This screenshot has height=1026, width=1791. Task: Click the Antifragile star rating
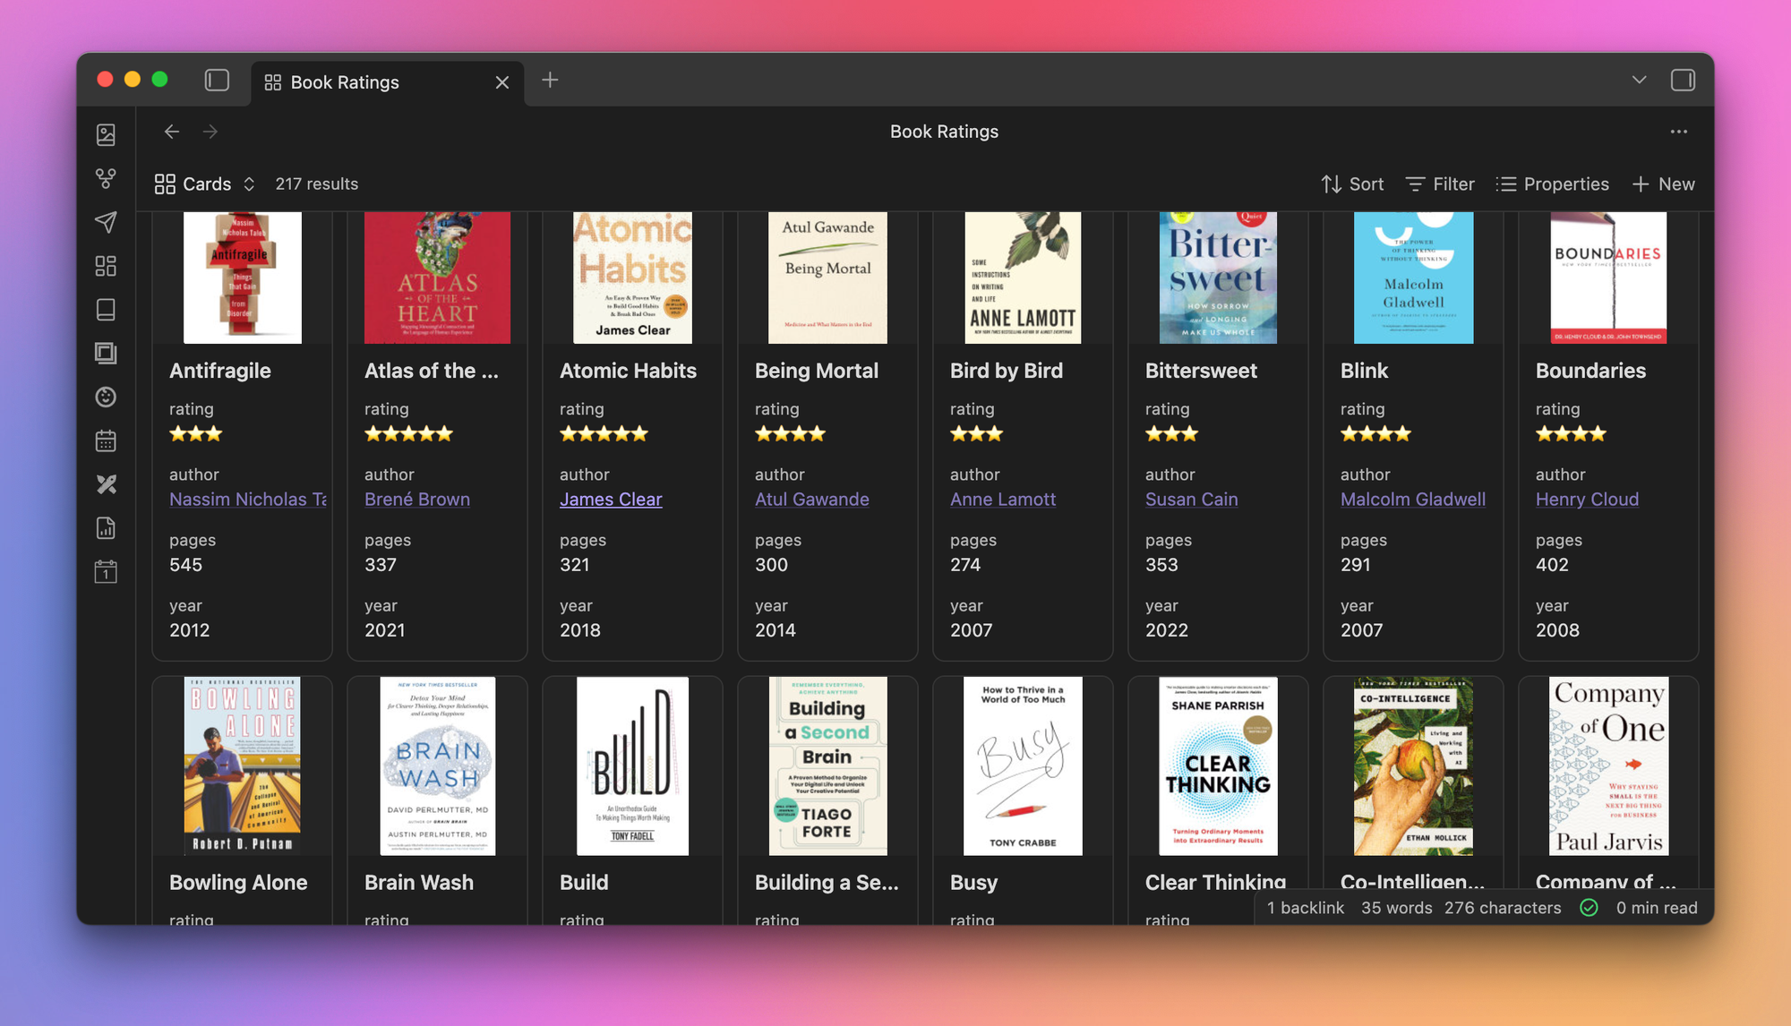[x=195, y=434]
